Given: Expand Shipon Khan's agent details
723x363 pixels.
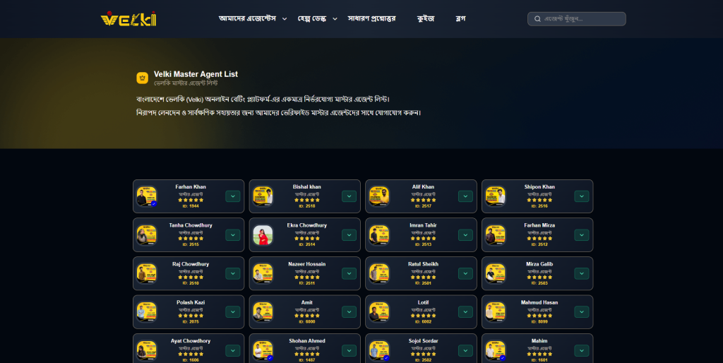Looking at the screenshot, I should pos(582,196).
